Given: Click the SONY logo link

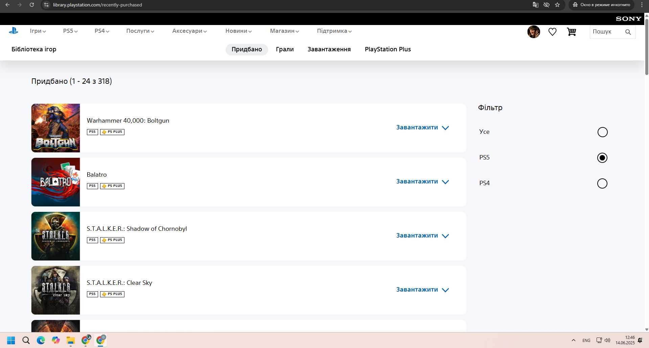Looking at the screenshot, I should click(628, 19).
